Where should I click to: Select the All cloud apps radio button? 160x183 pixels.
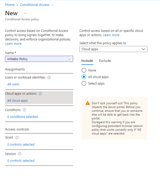(84, 77)
